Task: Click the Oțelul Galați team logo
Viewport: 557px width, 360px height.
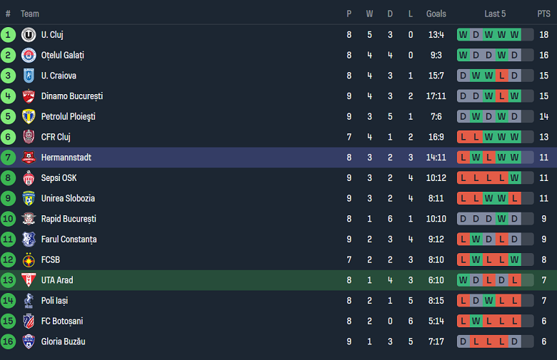Action: [x=29, y=55]
